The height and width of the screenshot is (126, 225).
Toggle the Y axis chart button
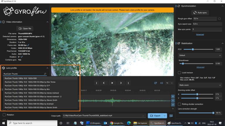click(x=173, y=101)
